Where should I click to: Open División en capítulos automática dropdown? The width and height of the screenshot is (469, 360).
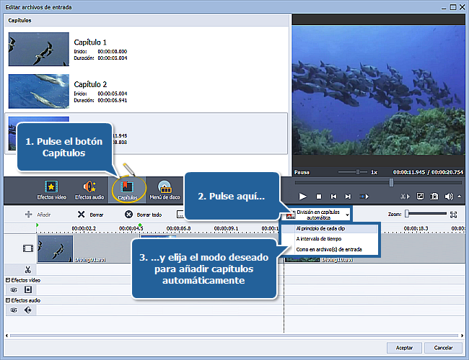pos(319,215)
